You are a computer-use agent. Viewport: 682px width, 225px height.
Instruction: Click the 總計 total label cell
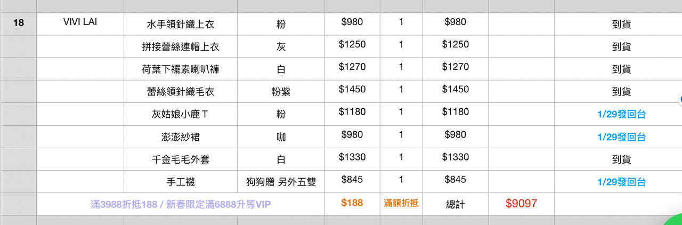point(455,204)
